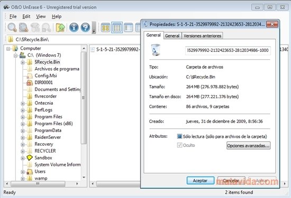Screen dimensions: 291x198
Task: Select the second General tab
Action: coord(172,36)
